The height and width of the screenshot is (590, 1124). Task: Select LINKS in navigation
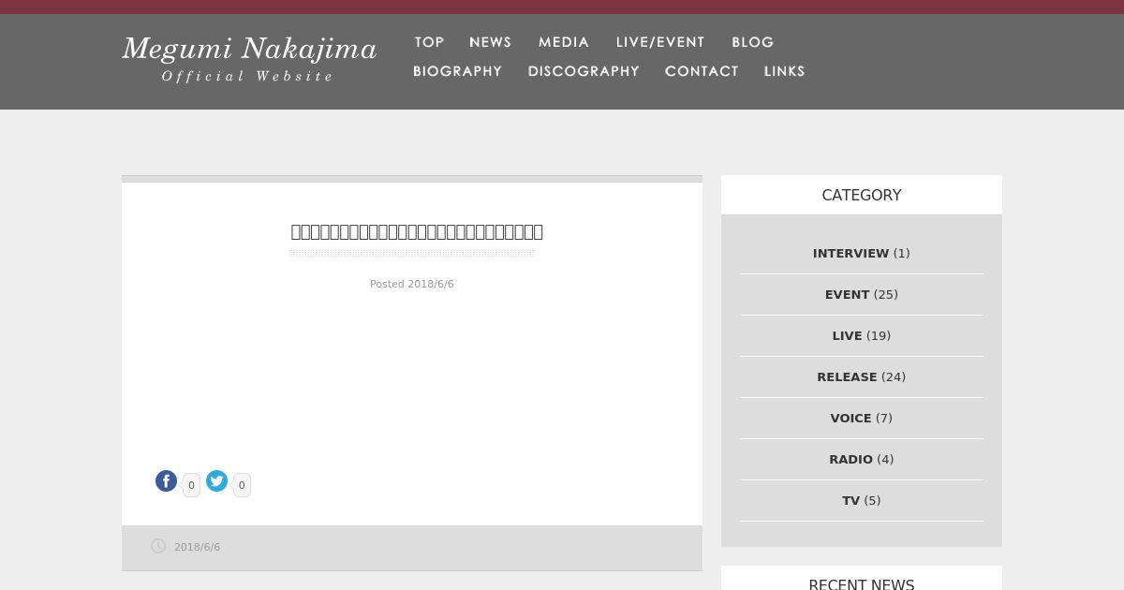785,71
